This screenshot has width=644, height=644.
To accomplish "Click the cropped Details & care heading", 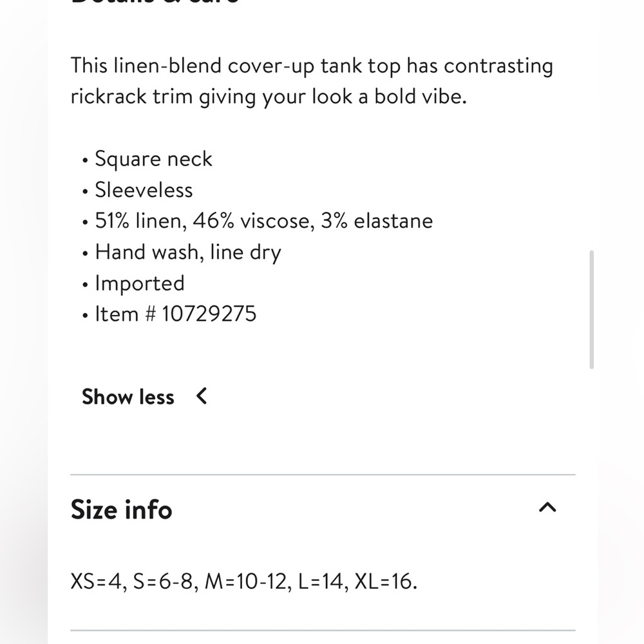I will [x=155, y=3].
